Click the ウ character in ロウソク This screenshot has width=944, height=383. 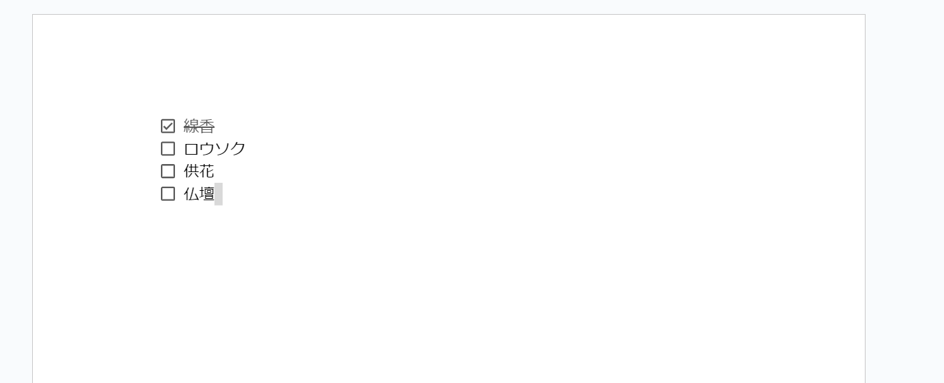(207, 149)
